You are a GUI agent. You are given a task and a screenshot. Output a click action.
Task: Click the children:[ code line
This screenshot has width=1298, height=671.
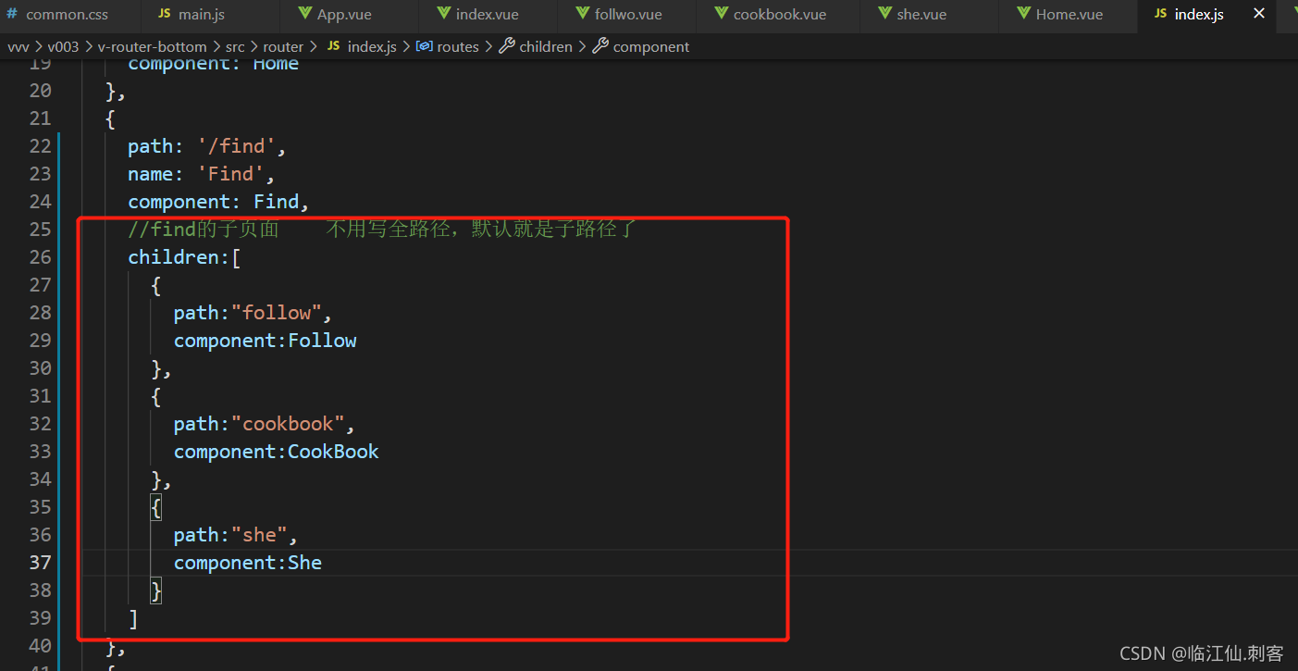[184, 257]
